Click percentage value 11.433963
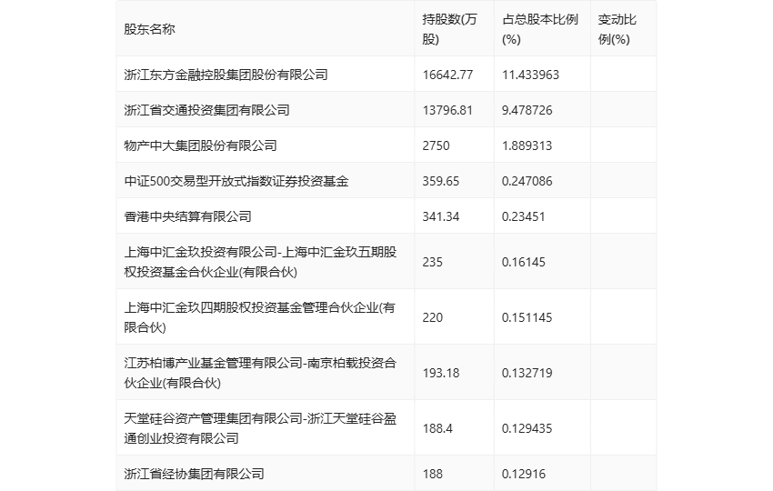Image resolution: width=773 pixels, height=491 pixels. tap(530, 75)
